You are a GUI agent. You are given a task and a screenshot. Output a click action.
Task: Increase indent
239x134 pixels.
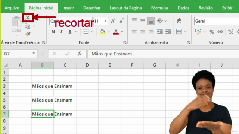pyautogui.click(x=168, y=32)
